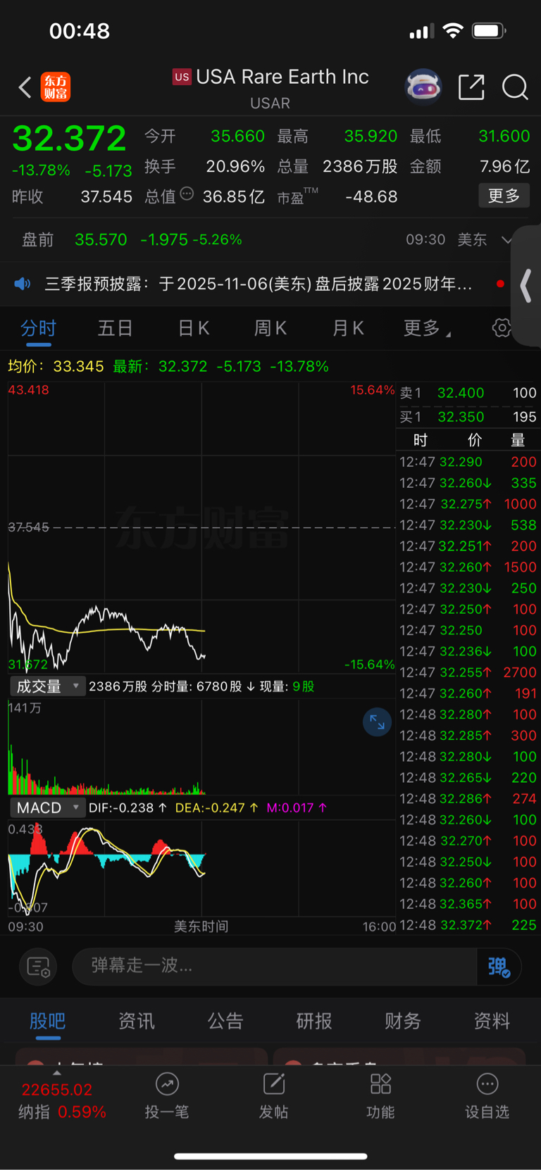541x1170 pixels.
Task: Open search with the magnifier icon
Action: 515,87
